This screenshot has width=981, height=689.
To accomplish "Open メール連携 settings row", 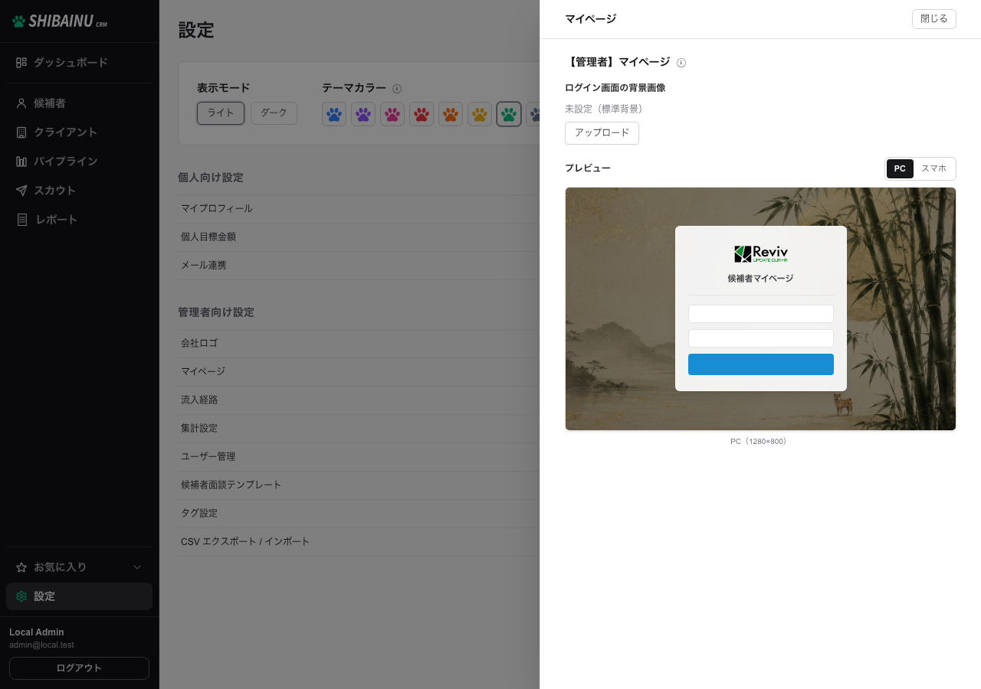I will (x=359, y=265).
